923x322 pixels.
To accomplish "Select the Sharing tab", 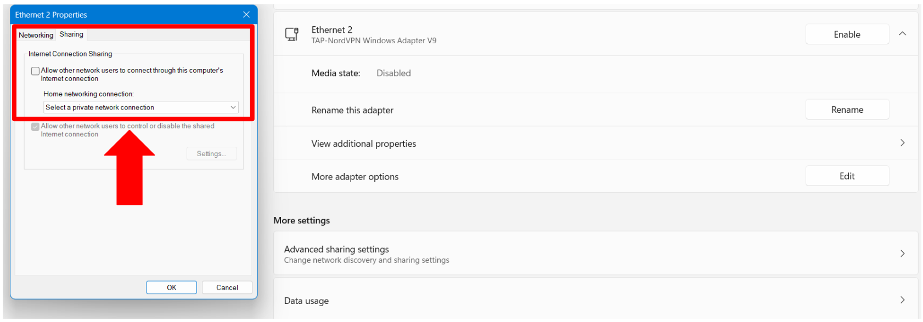I will click(x=71, y=34).
